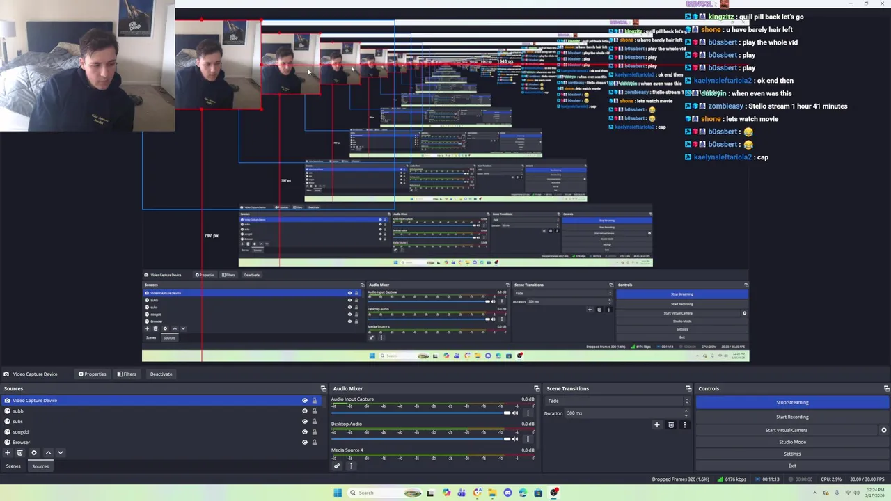Mute the Desktop Audio speaker icon
The height and width of the screenshot is (501, 891).
515,438
